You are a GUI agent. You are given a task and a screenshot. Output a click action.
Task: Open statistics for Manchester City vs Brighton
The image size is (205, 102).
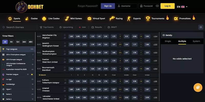point(65,38)
